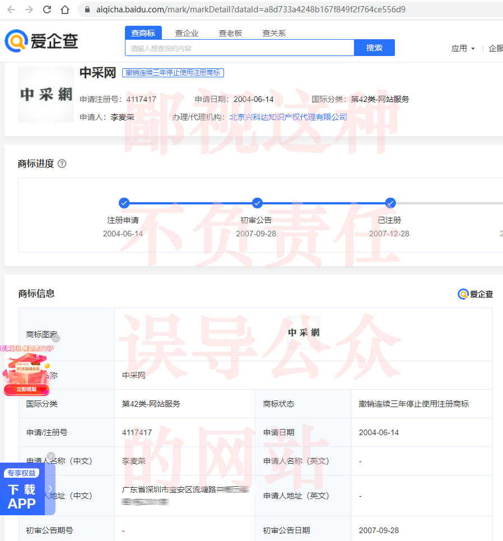The width and height of the screenshot is (503, 541).
Task: Click the 爱企查 logo at top left
Action: pos(41,41)
